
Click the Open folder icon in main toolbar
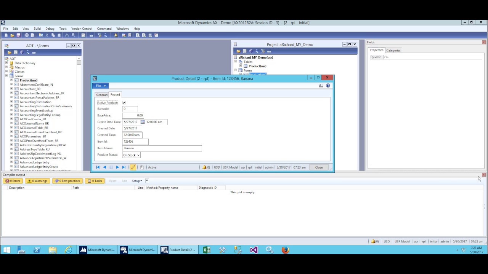pos(12,35)
